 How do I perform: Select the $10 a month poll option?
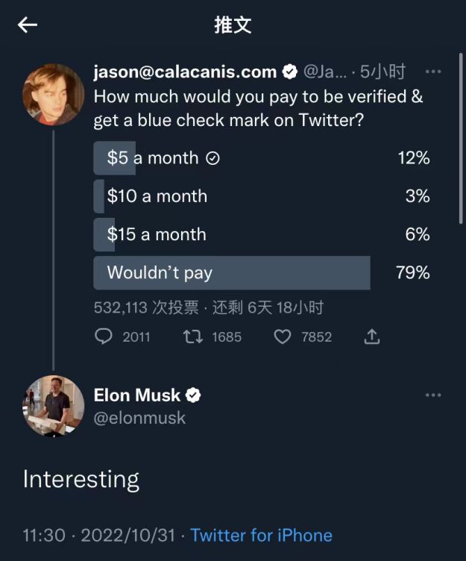[263, 196]
